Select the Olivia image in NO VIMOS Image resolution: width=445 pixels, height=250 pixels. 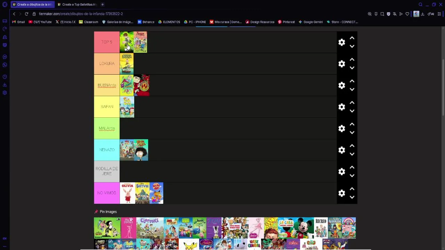(x=128, y=193)
